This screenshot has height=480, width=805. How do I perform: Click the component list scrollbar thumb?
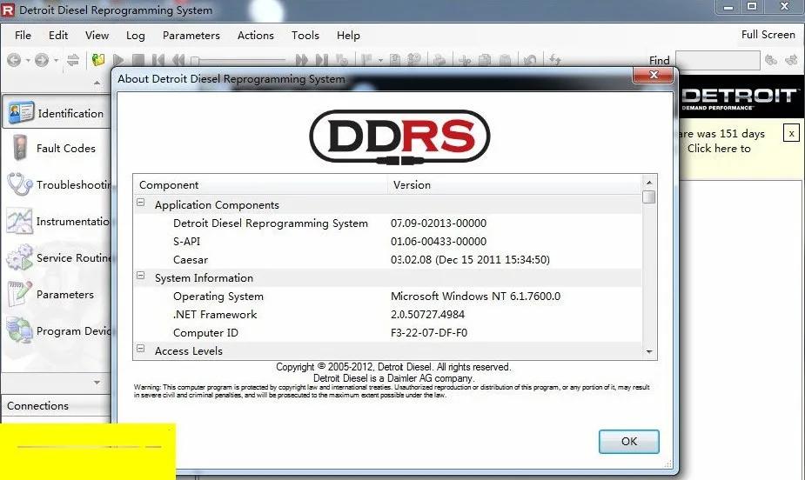tap(649, 197)
